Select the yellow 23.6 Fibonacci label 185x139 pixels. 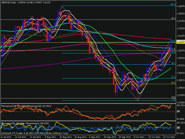(173, 49)
